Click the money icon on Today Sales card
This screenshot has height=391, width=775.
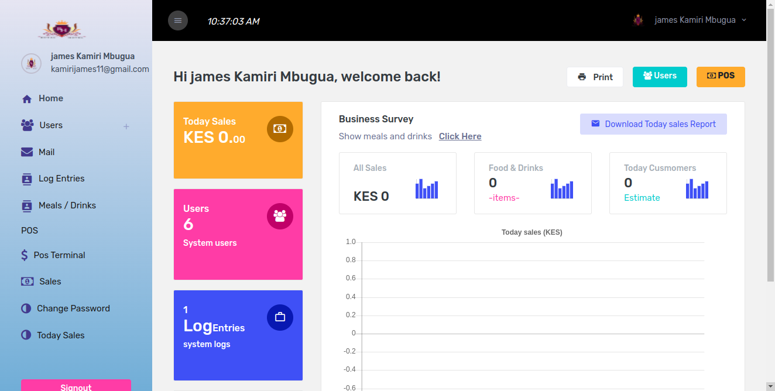click(x=280, y=129)
